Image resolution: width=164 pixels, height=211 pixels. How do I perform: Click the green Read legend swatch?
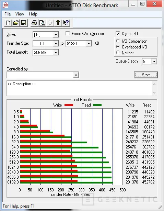[97, 105]
